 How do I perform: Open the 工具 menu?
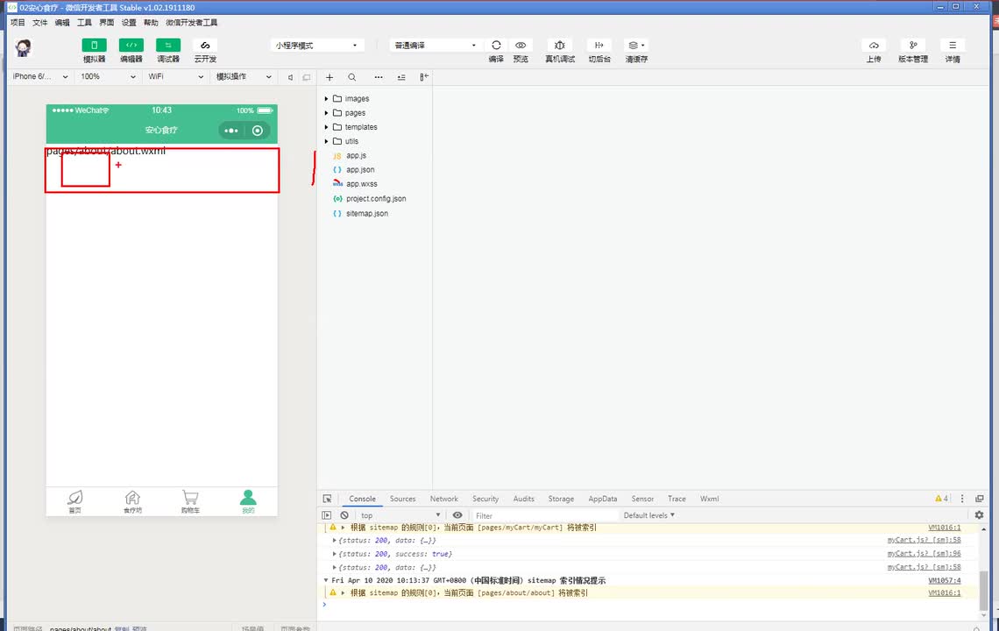tap(84, 22)
